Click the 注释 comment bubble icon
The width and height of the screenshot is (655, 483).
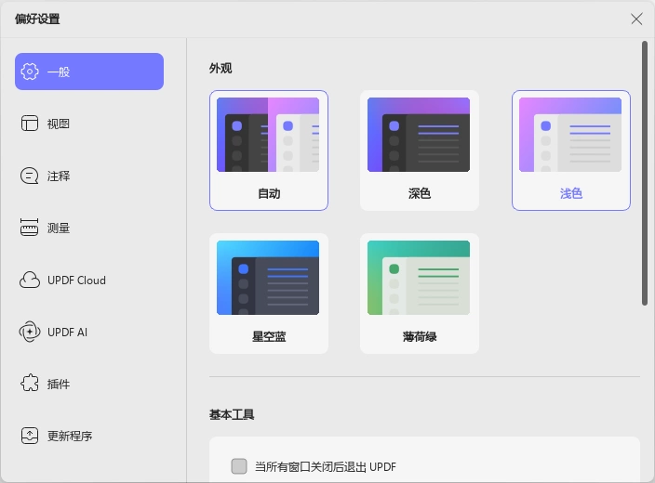[30, 176]
